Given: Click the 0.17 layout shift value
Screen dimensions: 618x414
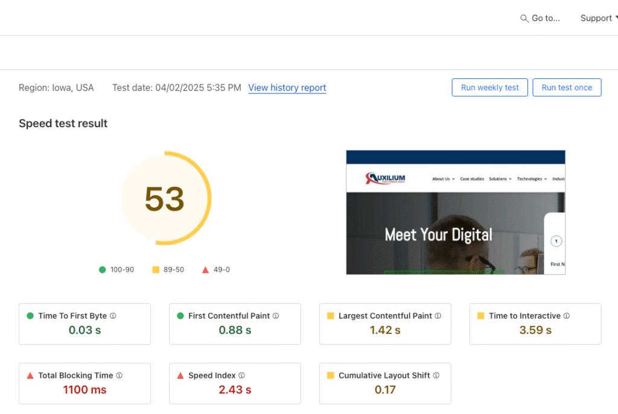Looking at the screenshot, I should point(385,390).
